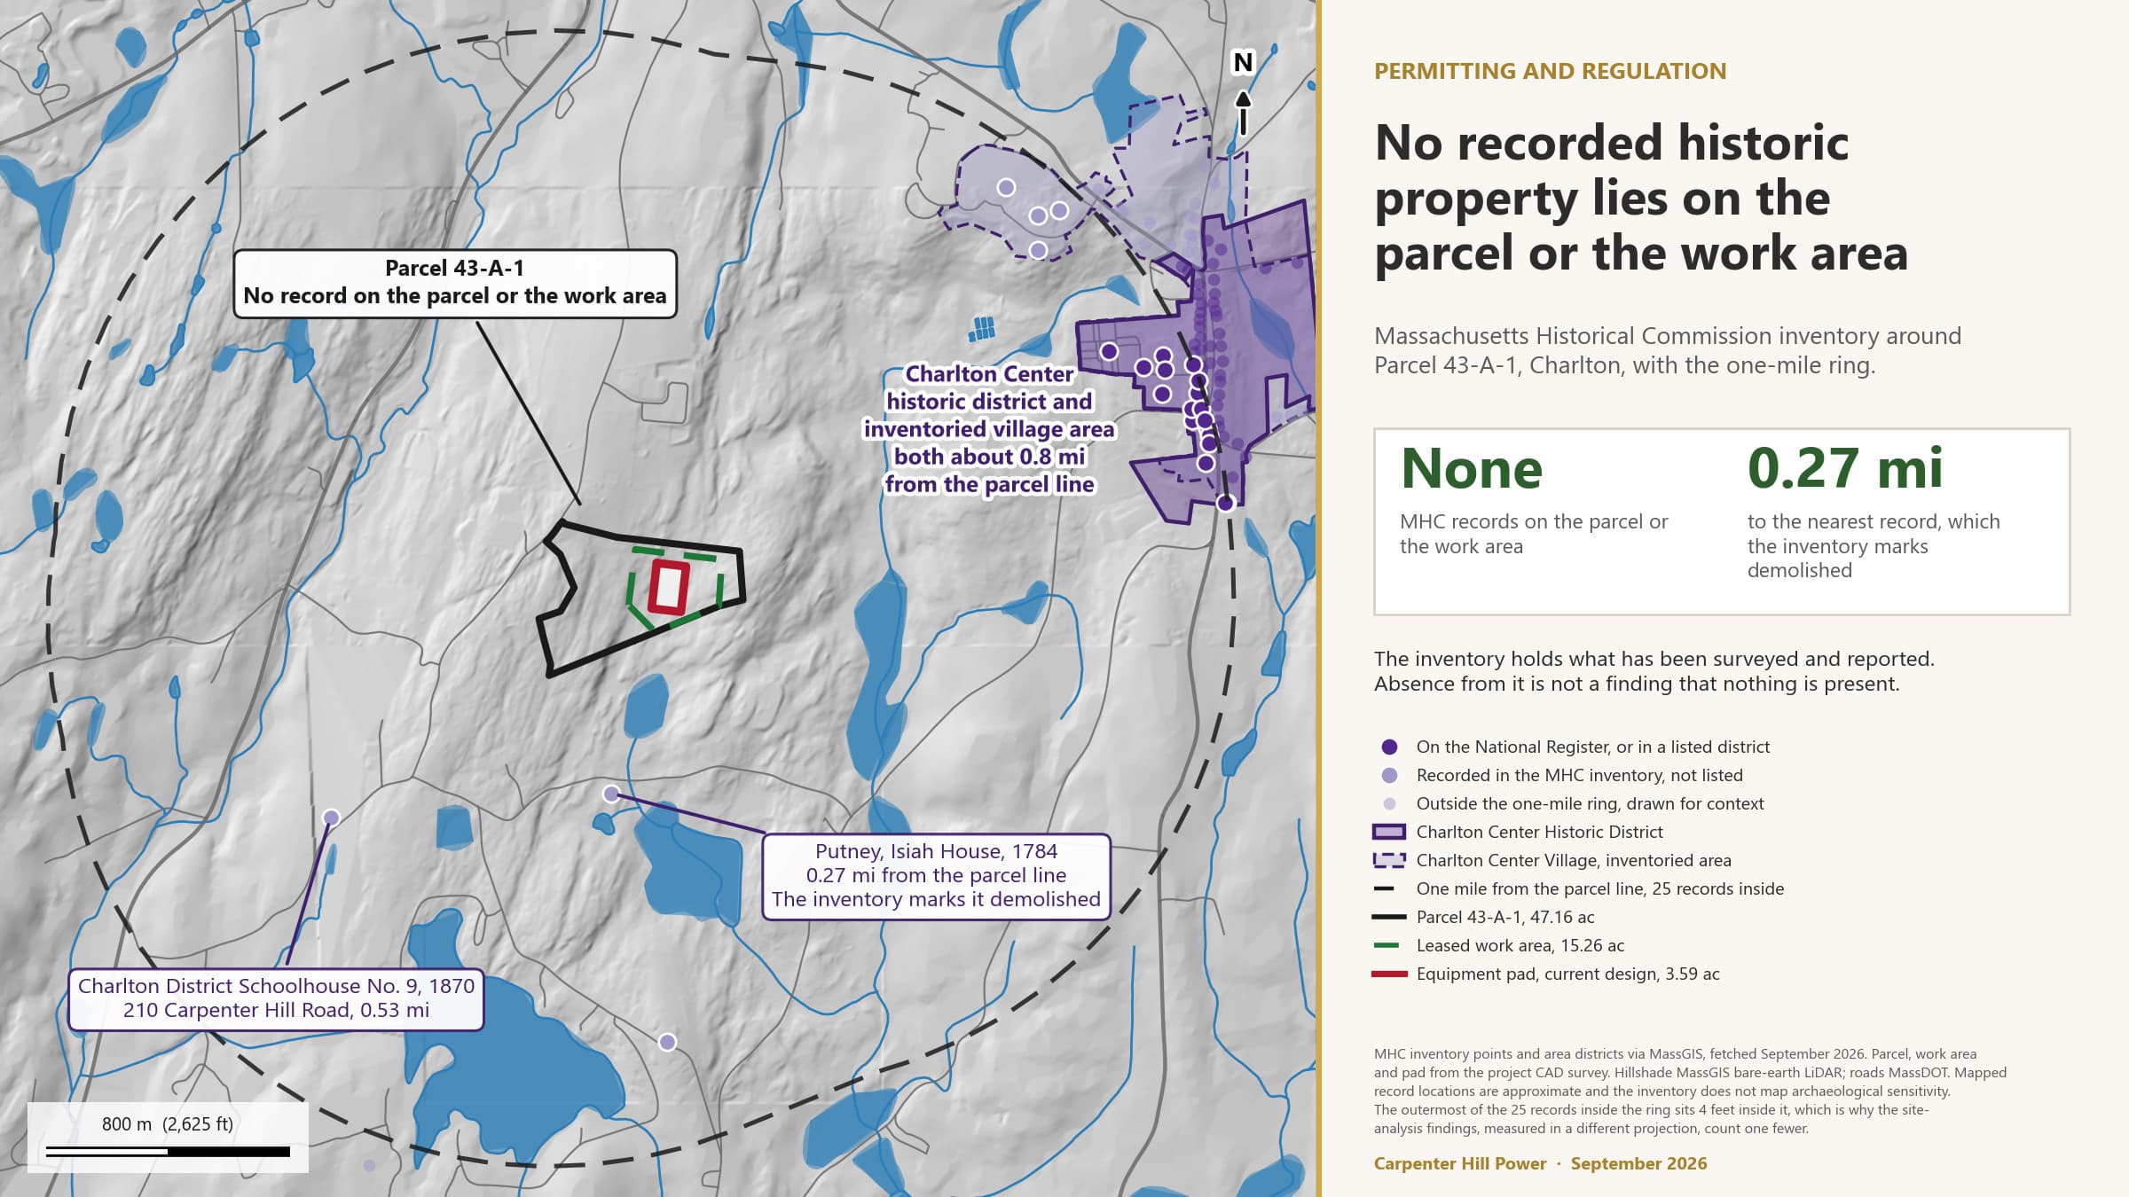Click 'MHC records on the parcel or the work area'
Image resolution: width=2129 pixels, height=1197 pixels.
click(x=1534, y=534)
